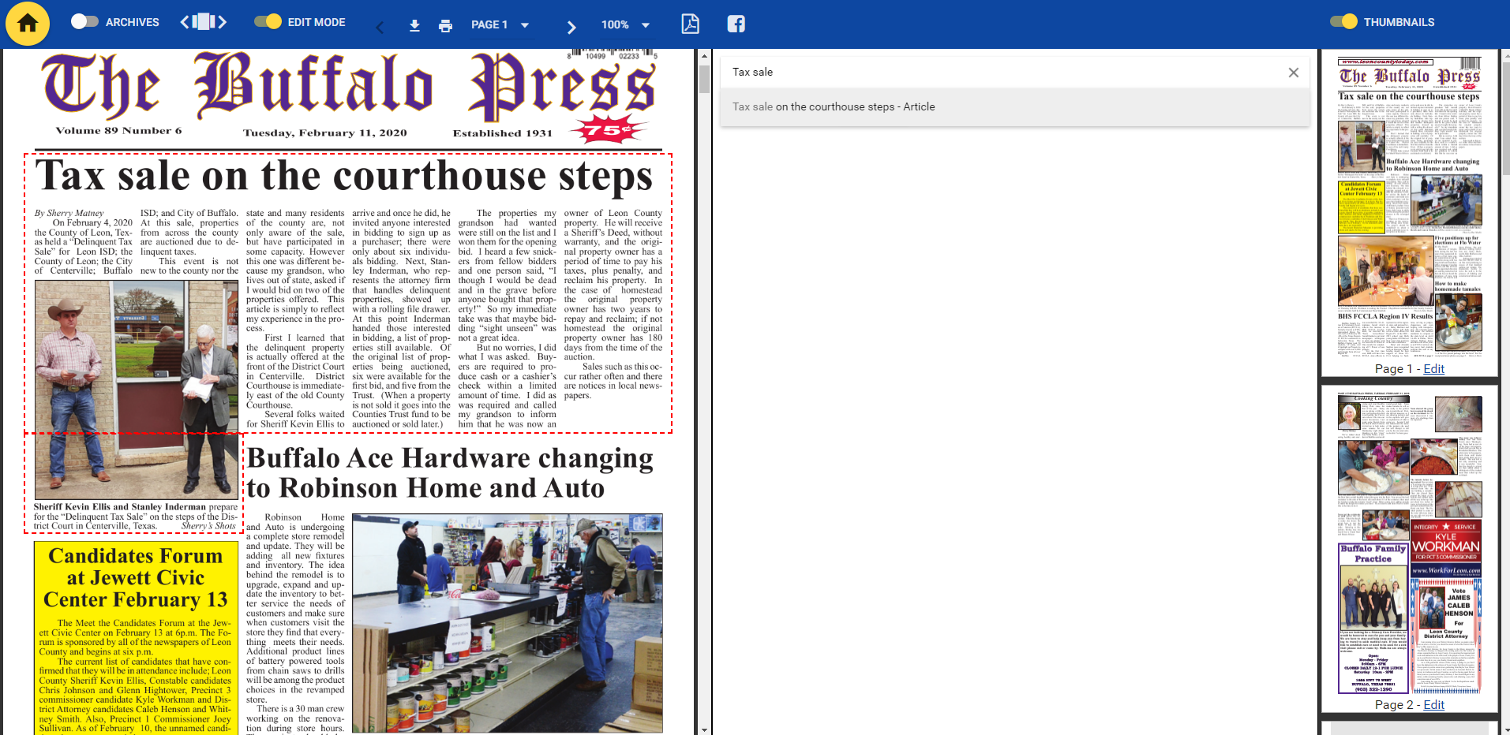Click the yellow home icon
Screen dimensions: 1510x735
28,24
